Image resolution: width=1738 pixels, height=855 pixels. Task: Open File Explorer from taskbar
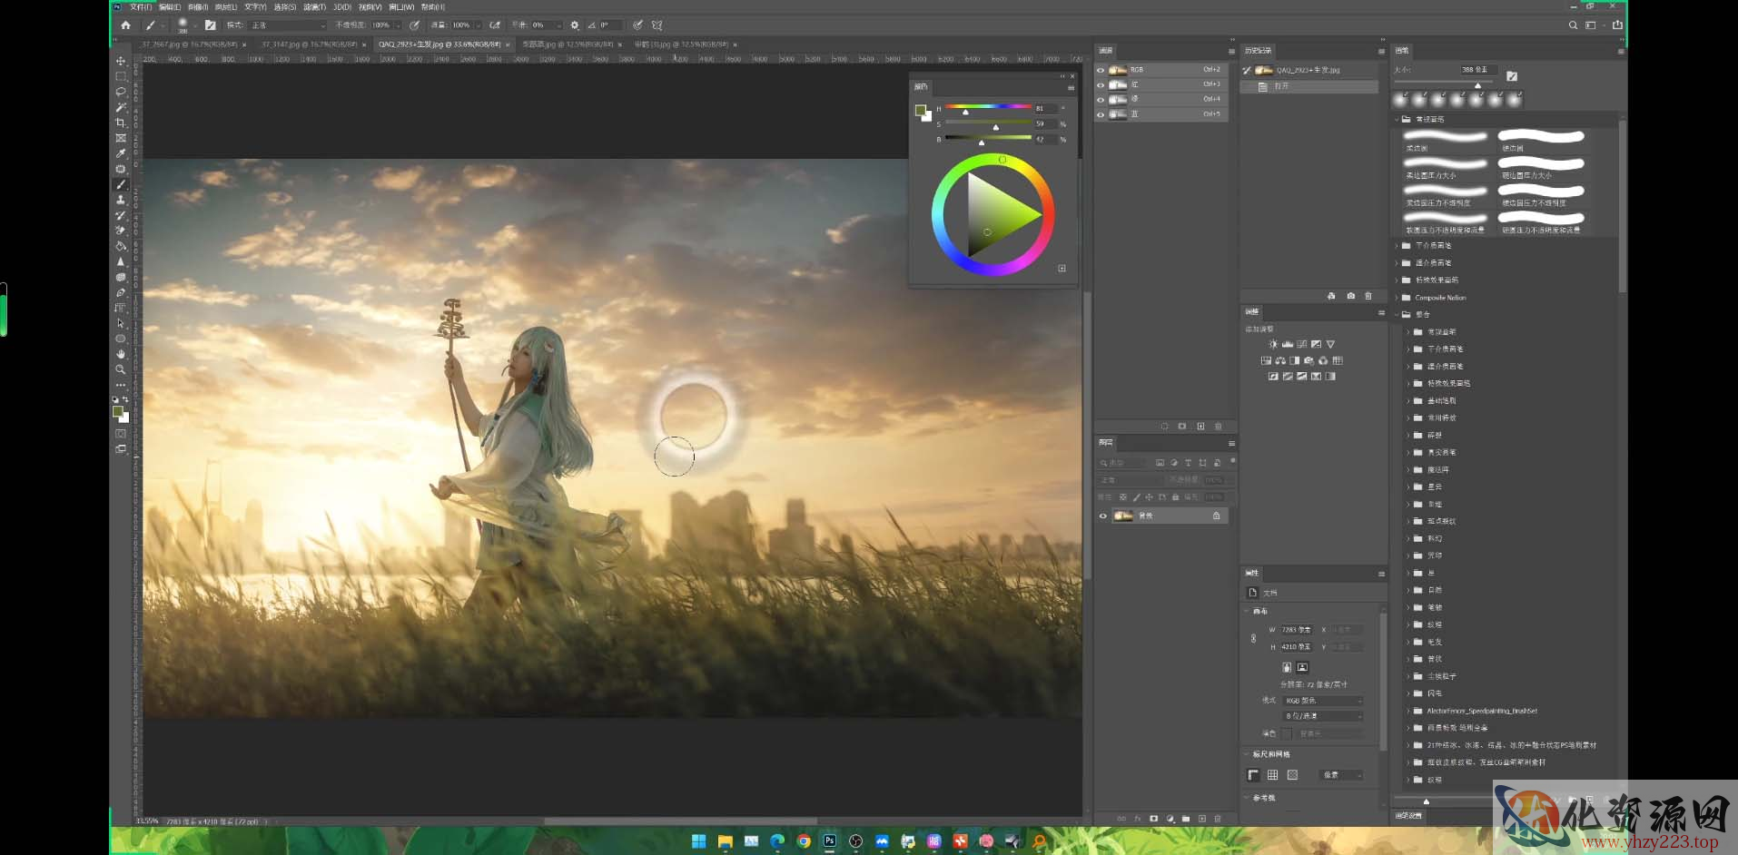pyautogui.click(x=725, y=841)
